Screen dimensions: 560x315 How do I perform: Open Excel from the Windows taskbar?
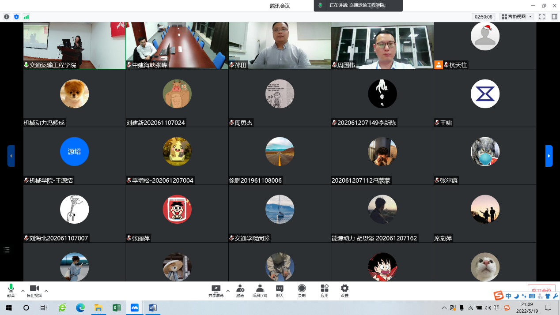pyautogui.click(x=117, y=307)
